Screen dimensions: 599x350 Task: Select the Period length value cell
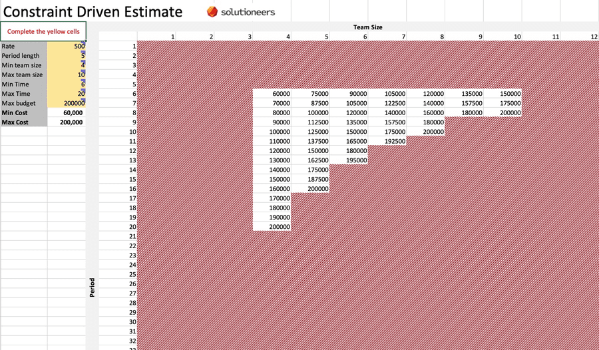click(67, 56)
